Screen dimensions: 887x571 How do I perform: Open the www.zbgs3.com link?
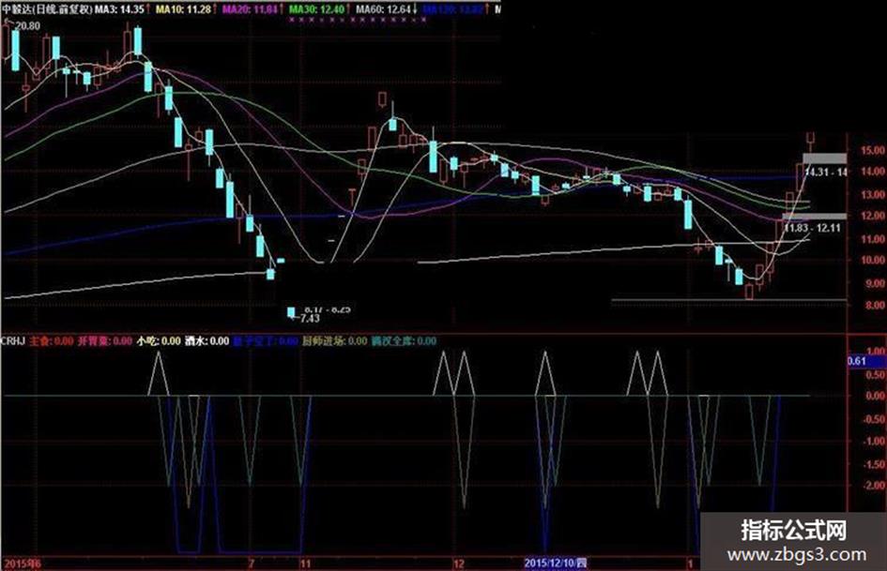(795, 554)
